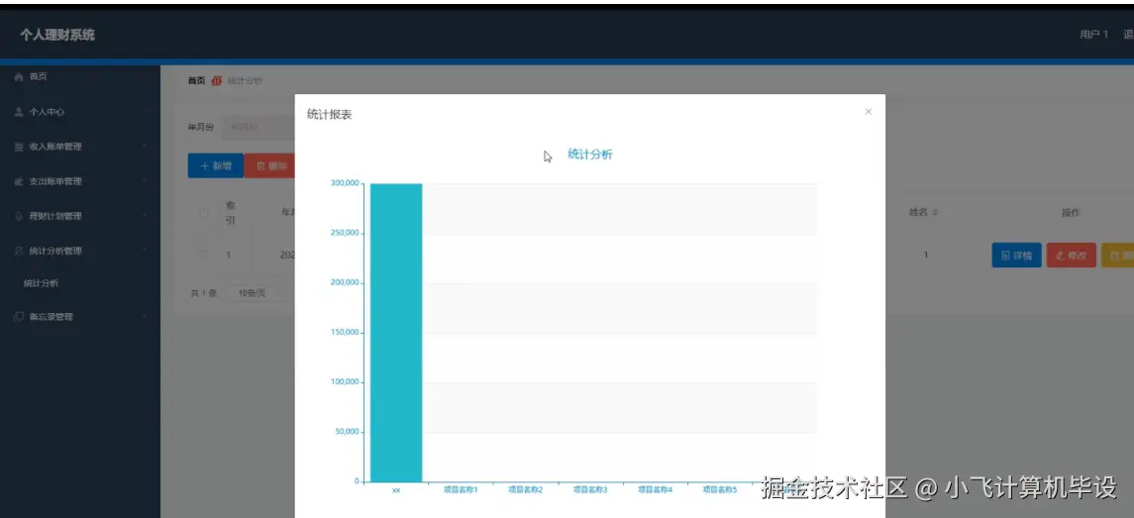Collapse the 统计分析管理 chevron
Screen dimensions: 1134x518
145,251
